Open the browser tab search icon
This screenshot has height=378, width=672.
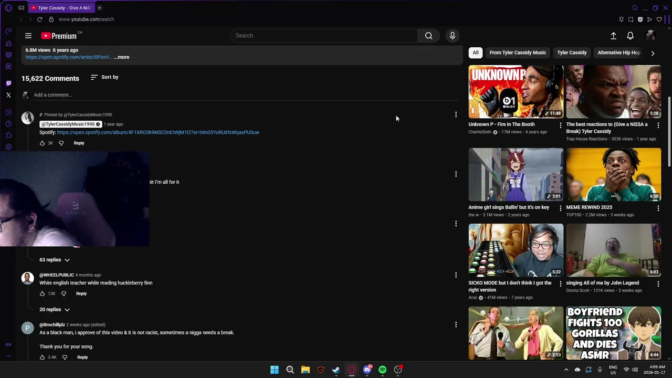635,8
